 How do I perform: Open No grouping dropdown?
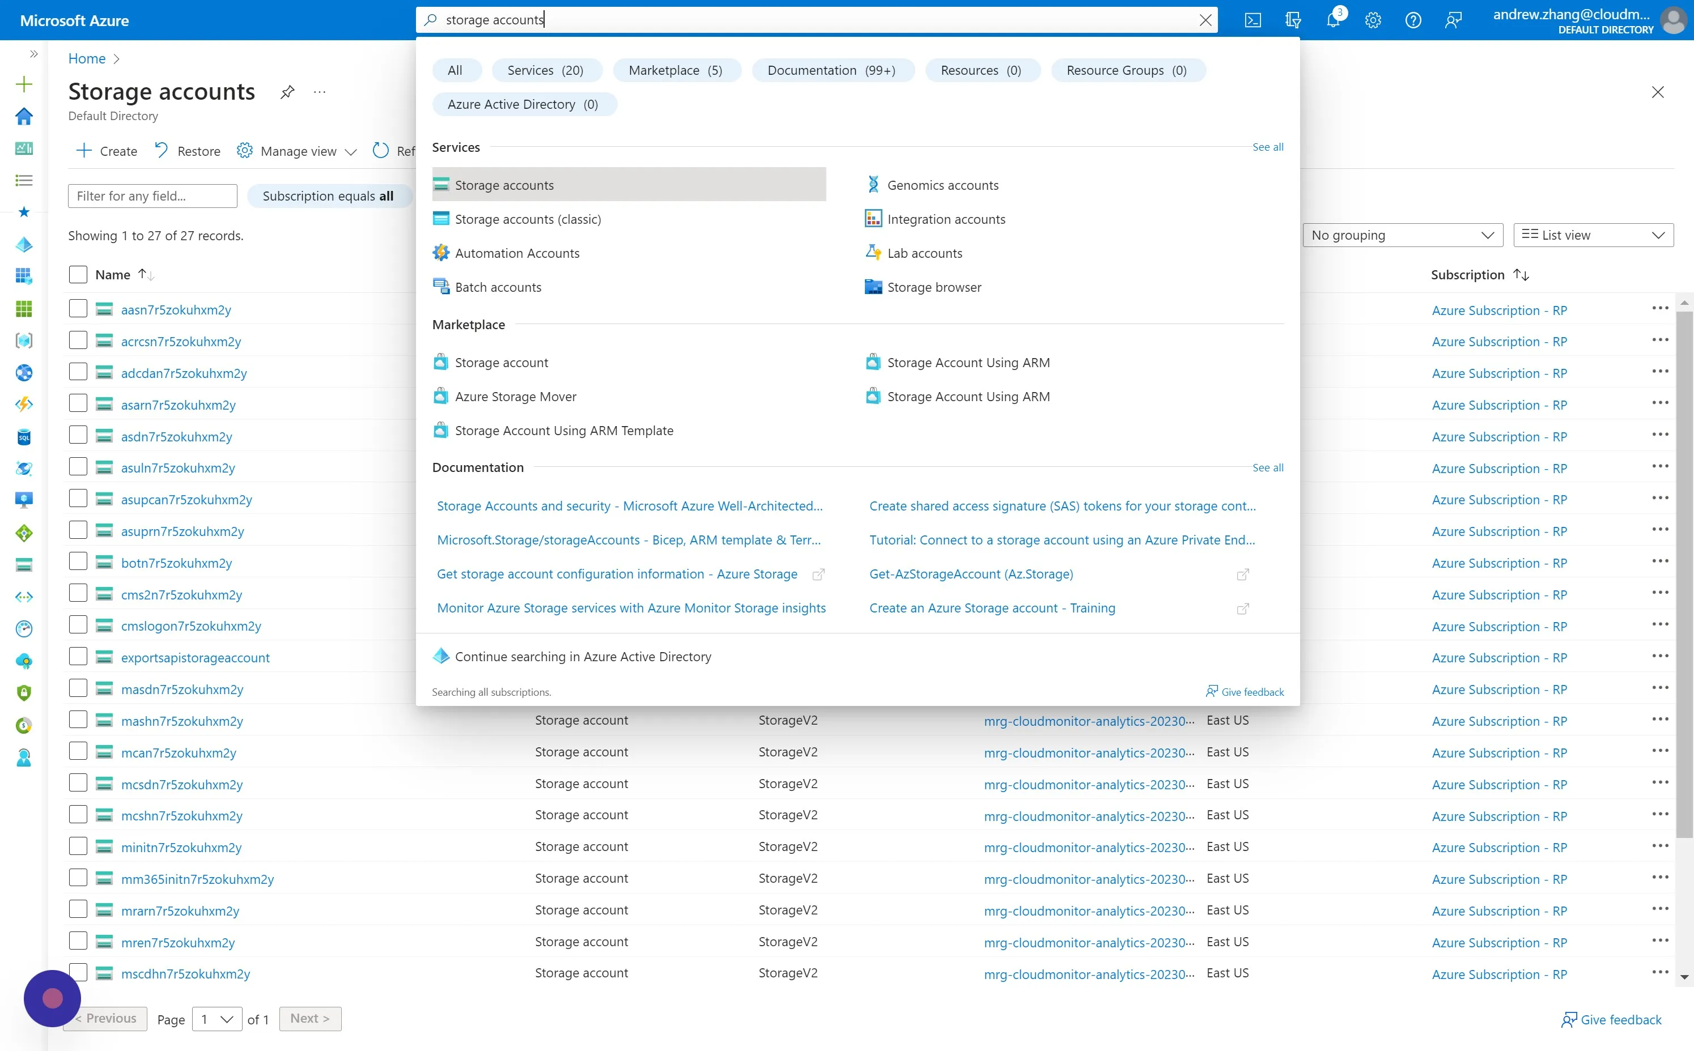[1402, 235]
